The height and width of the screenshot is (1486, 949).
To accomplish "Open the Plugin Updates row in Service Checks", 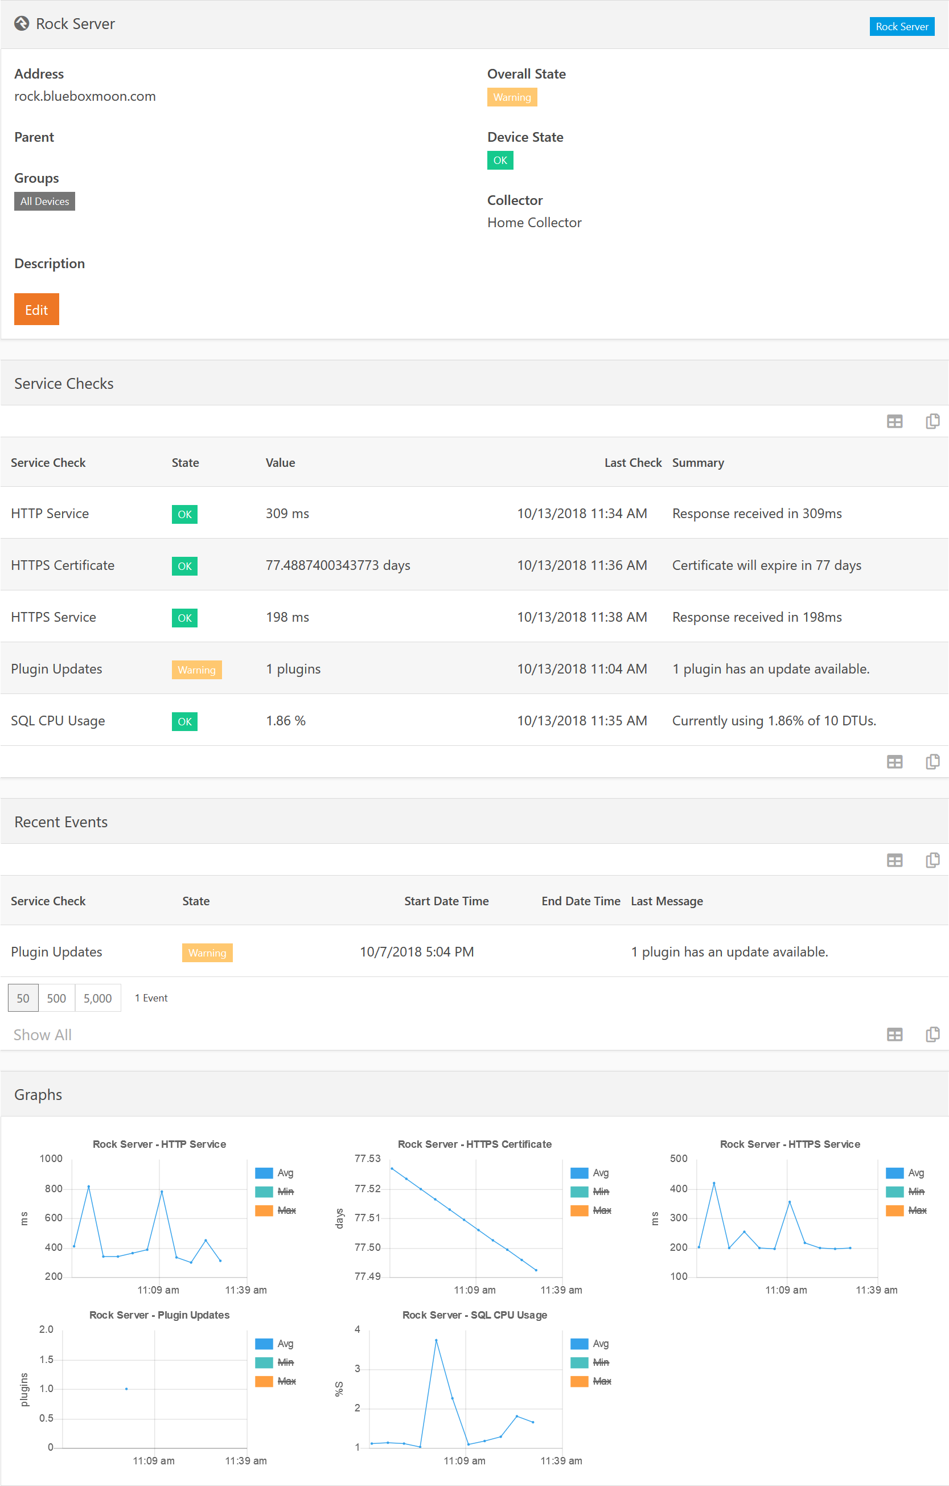I will [x=474, y=668].
